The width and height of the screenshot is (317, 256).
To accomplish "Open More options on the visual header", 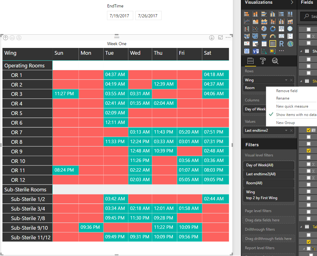I will 228,37.
